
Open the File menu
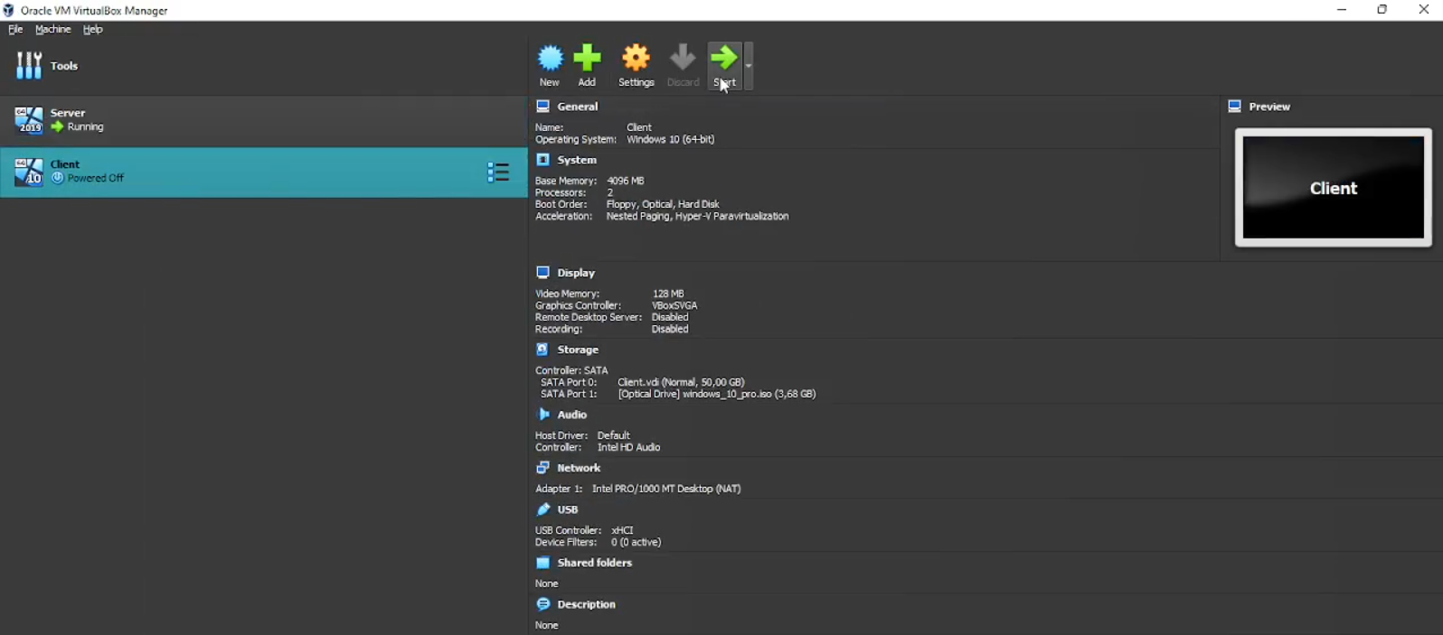click(15, 30)
